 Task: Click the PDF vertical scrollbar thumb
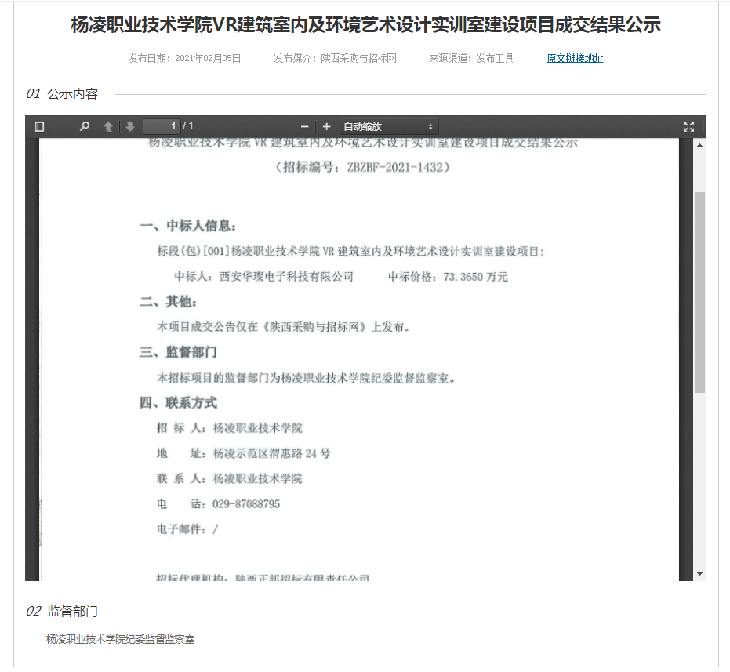(x=699, y=292)
